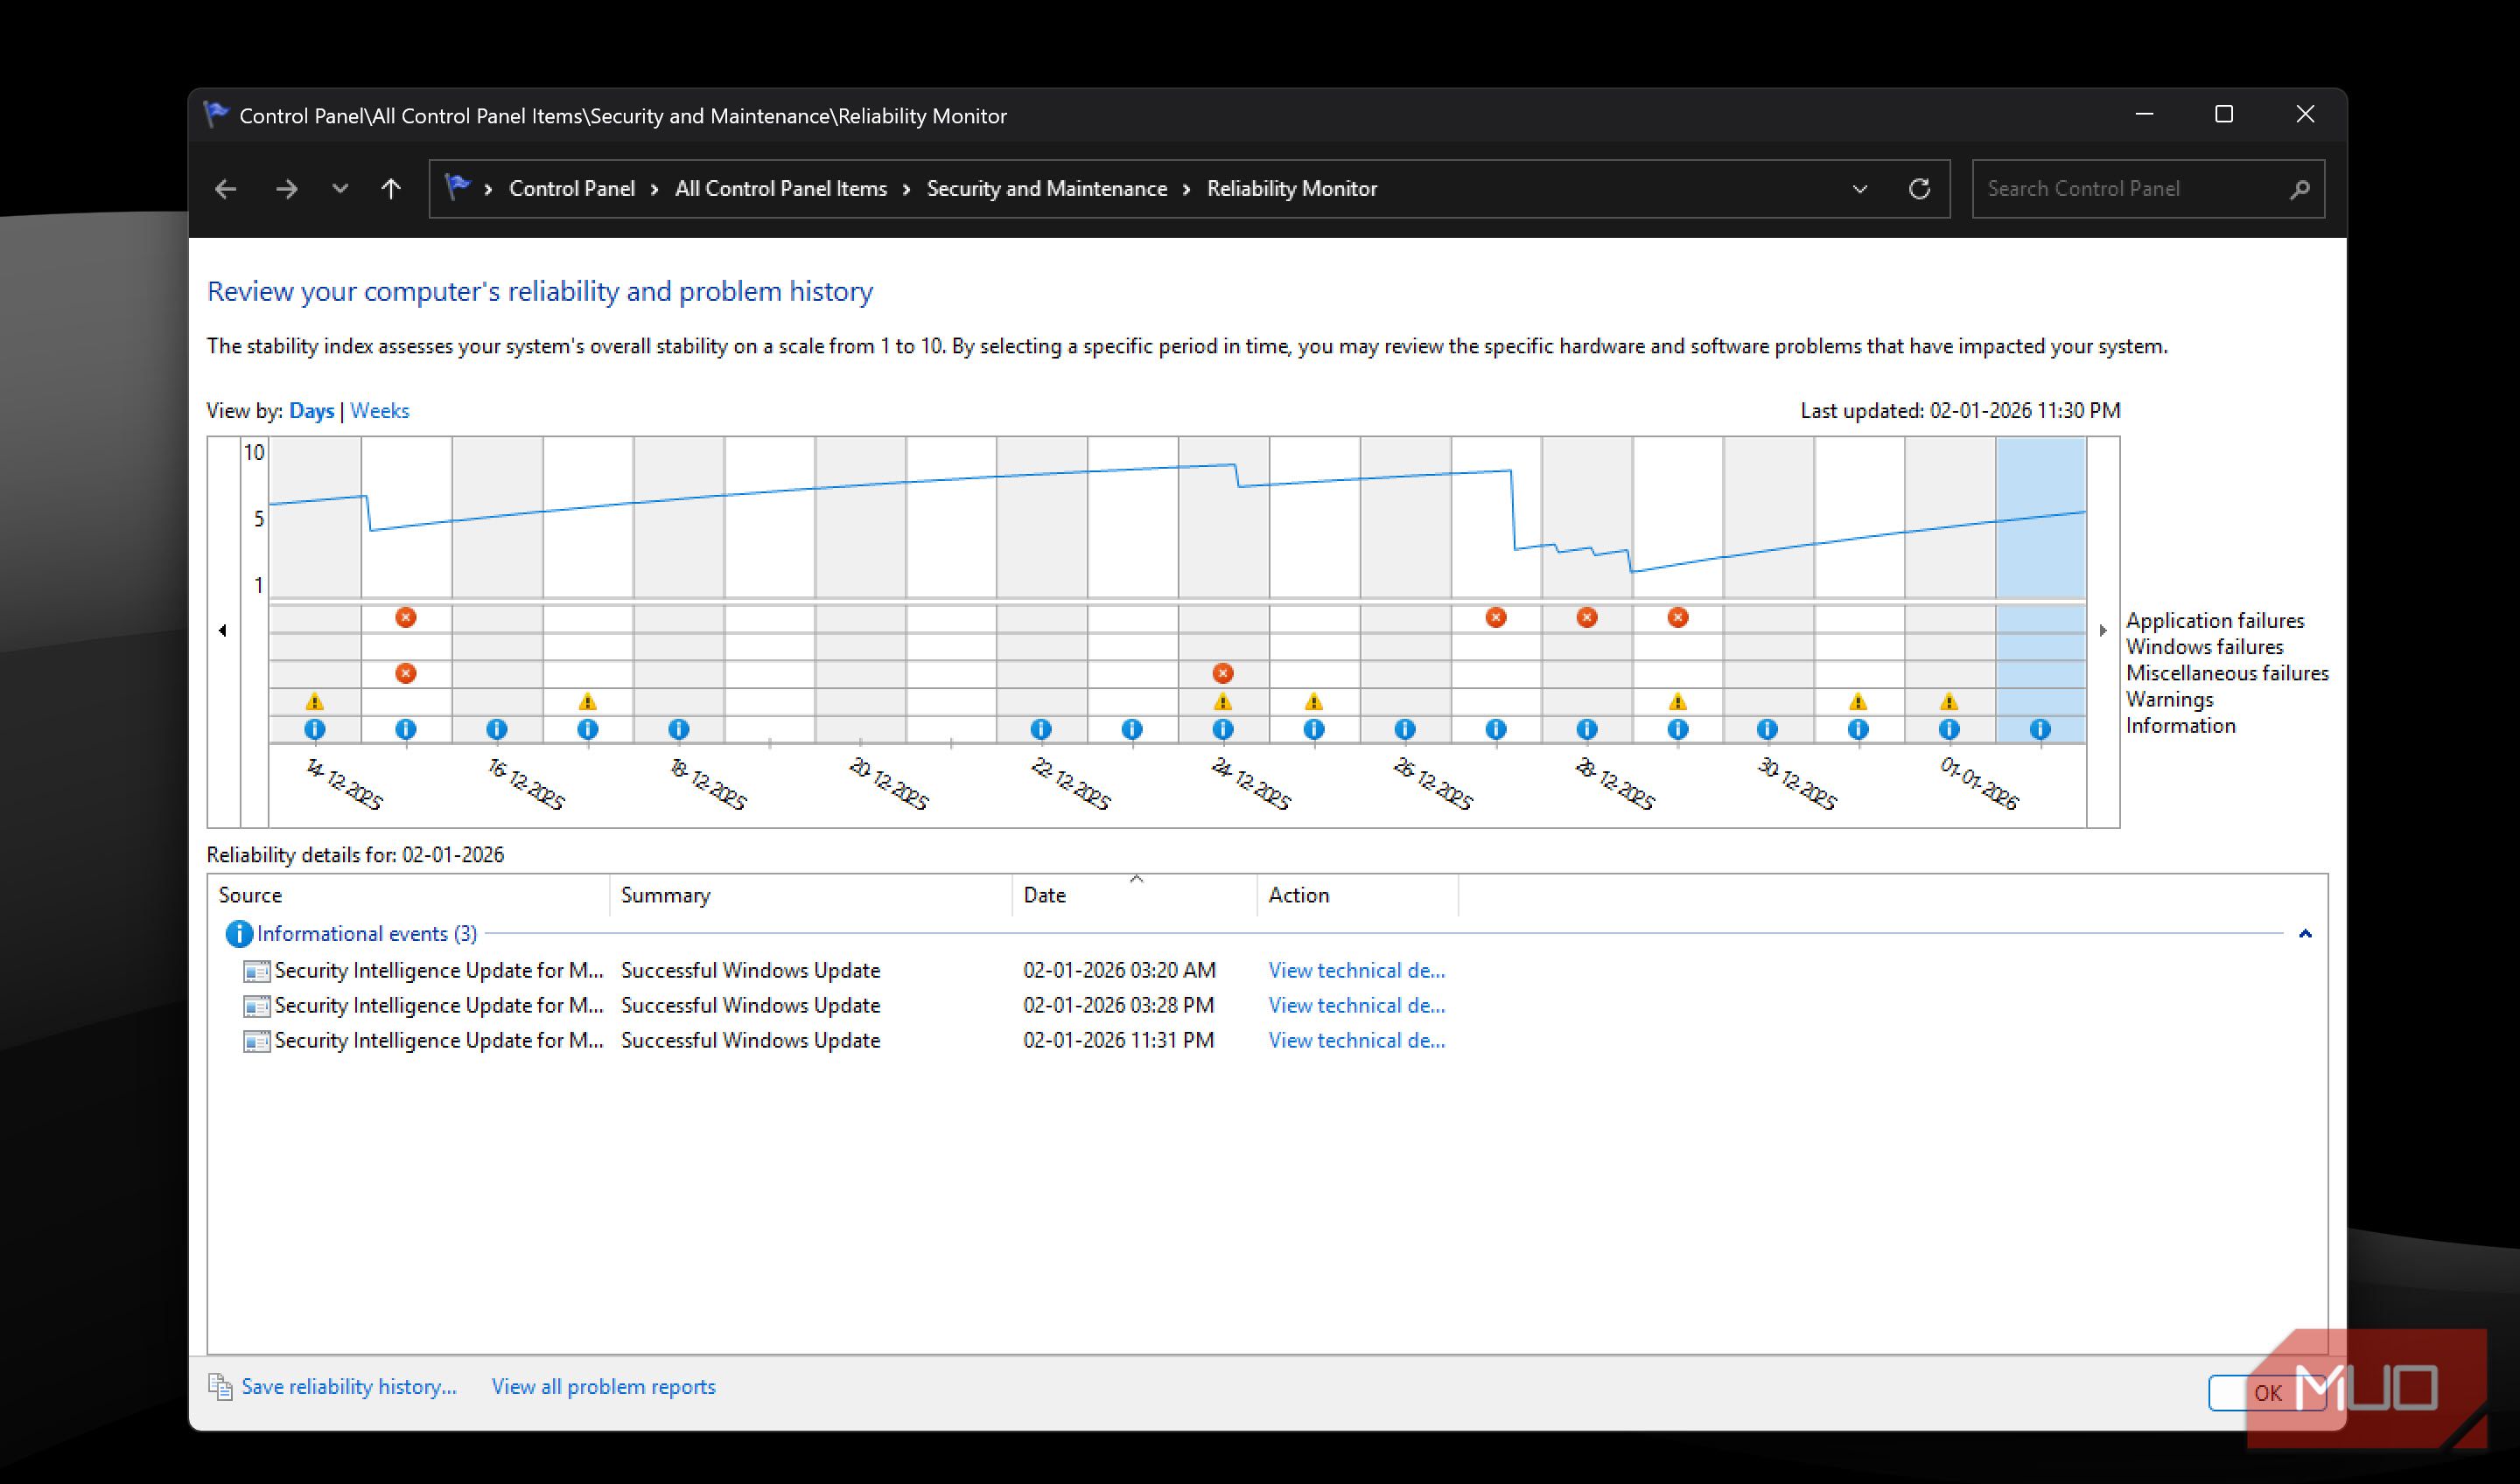Click the Up one level arrow
This screenshot has width=2520, height=1484.
click(391, 189)
